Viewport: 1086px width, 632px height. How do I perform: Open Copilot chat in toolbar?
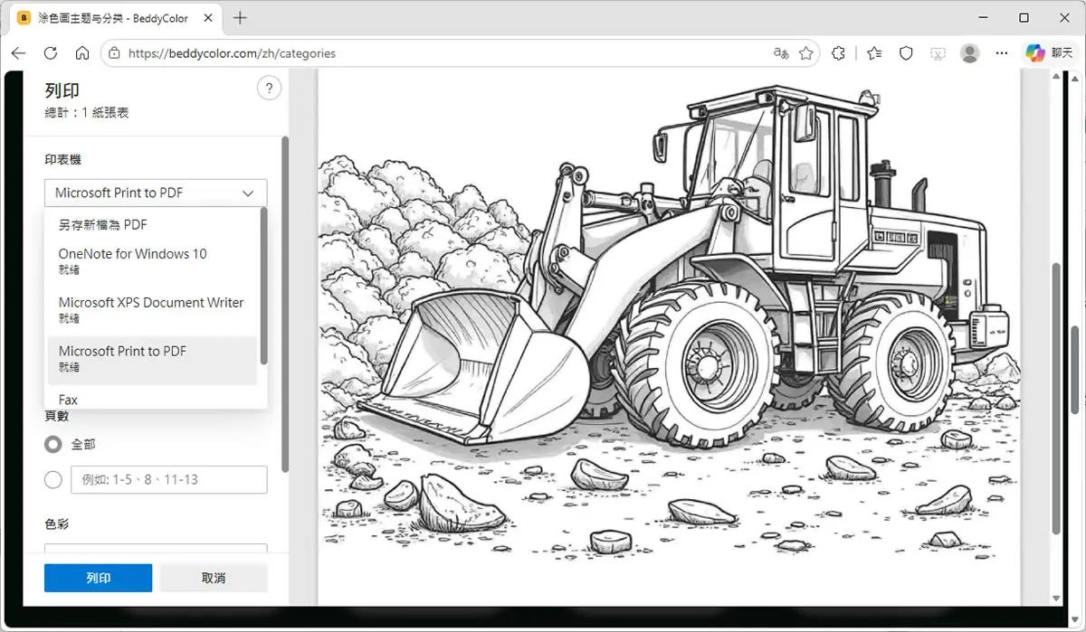pos(1048,53)
